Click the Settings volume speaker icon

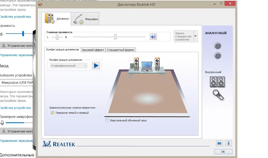pos(2,34)
